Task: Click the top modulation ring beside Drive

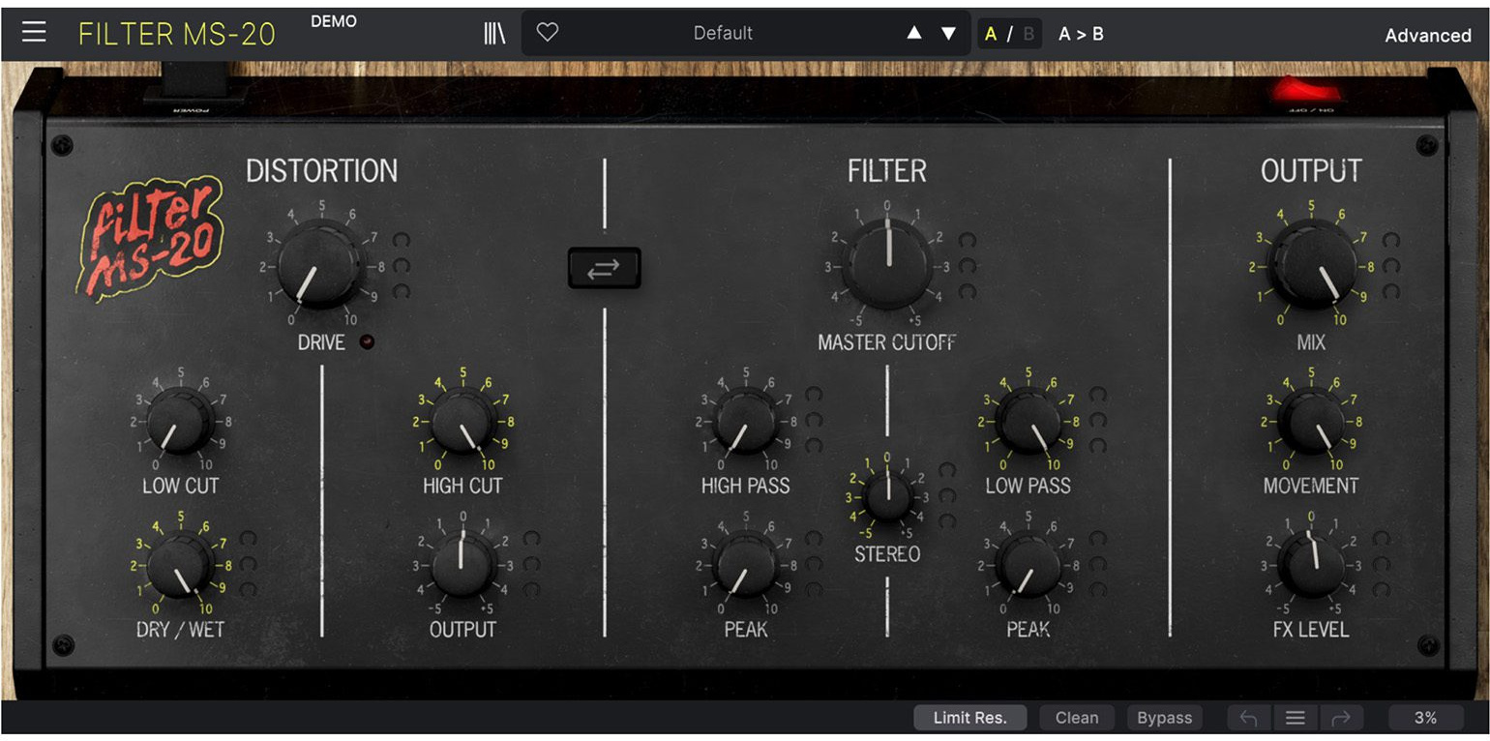Action: click(402, 240)
